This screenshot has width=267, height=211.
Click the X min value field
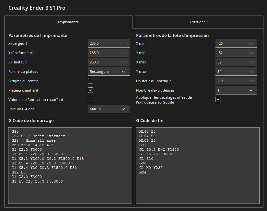coord(236,43)
